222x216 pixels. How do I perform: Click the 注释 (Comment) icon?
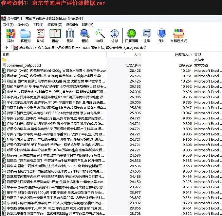pos(147,34)
